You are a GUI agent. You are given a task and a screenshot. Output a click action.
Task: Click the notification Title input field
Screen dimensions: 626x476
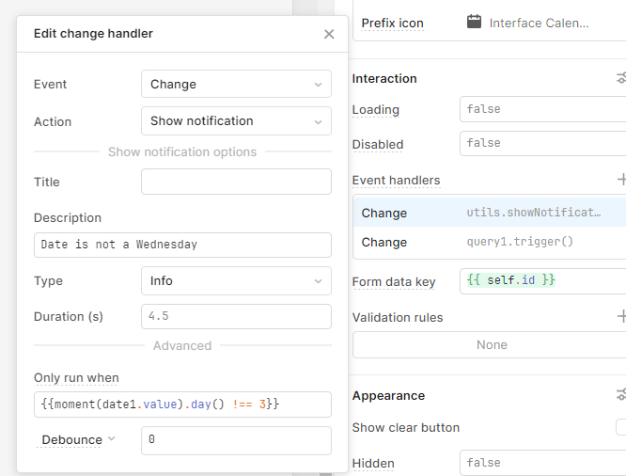click(236, 182)
